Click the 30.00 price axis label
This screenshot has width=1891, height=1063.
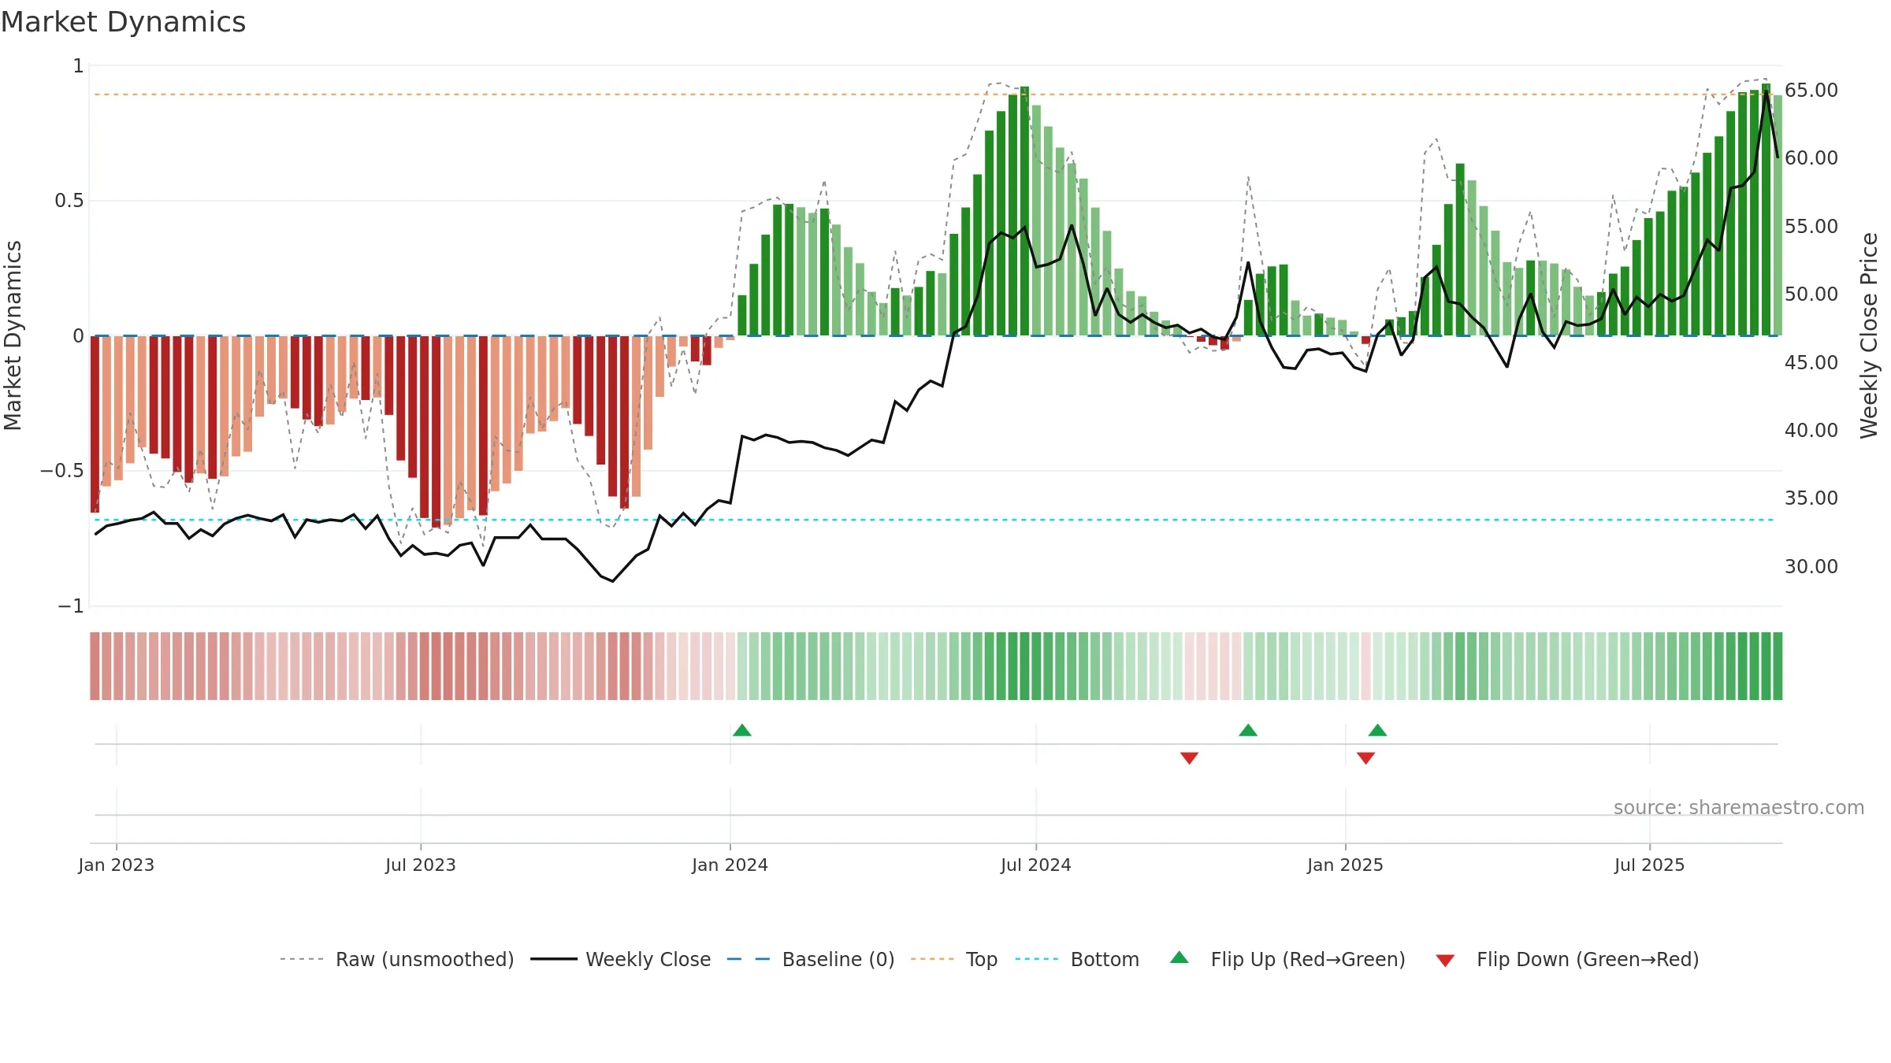pos(1811,567)
